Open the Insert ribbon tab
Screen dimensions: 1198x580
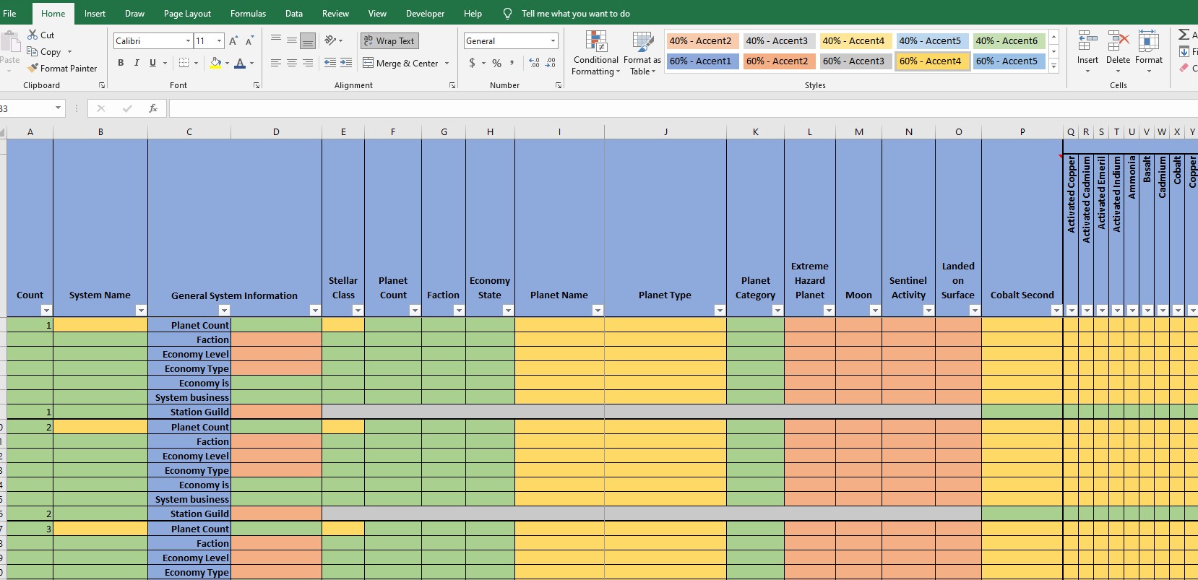tap(95, 13)
